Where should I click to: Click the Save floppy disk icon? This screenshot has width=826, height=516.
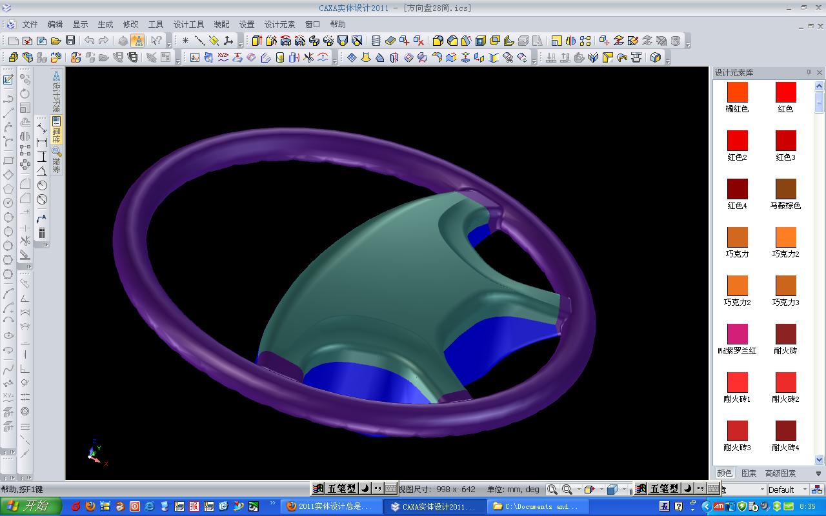70,41
